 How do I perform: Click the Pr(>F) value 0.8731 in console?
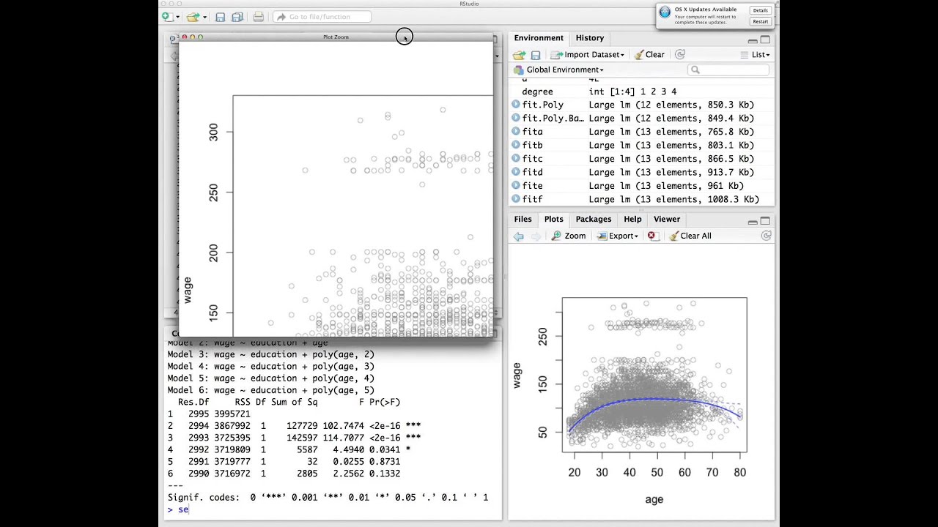click(385, 462)
